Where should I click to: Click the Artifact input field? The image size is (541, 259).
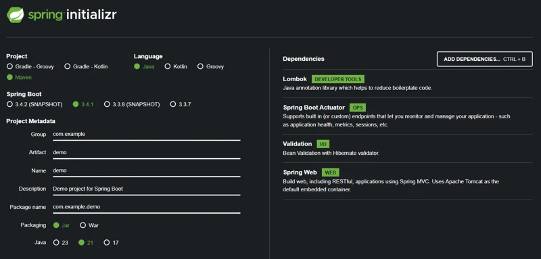[146, 153]
